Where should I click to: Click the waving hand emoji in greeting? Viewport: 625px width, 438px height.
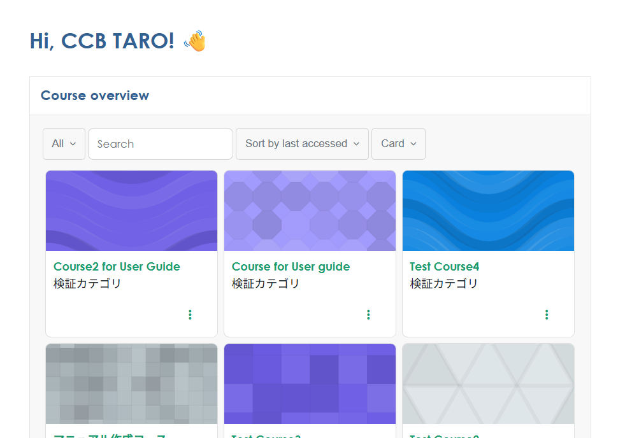[x=195, y=41]
